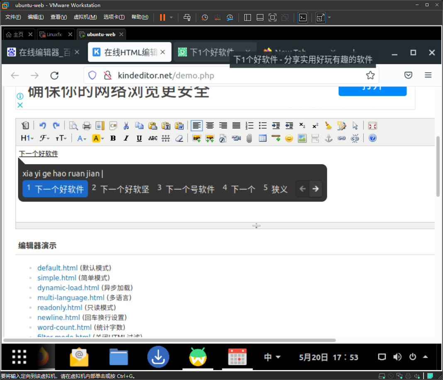
Task: Toggle underline formatting in the editor
Action: pos(139,138)
